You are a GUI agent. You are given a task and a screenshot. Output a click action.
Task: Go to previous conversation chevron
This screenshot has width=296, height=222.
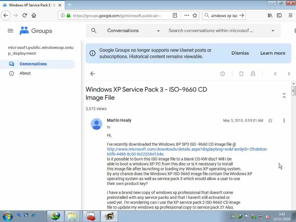tap(275, 74)
